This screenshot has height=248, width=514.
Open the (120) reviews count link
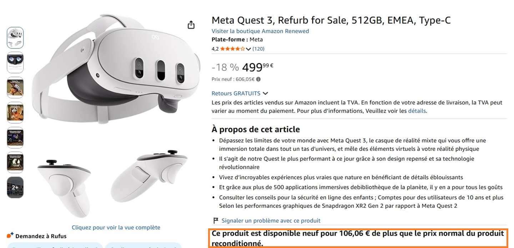coord(258,48)
